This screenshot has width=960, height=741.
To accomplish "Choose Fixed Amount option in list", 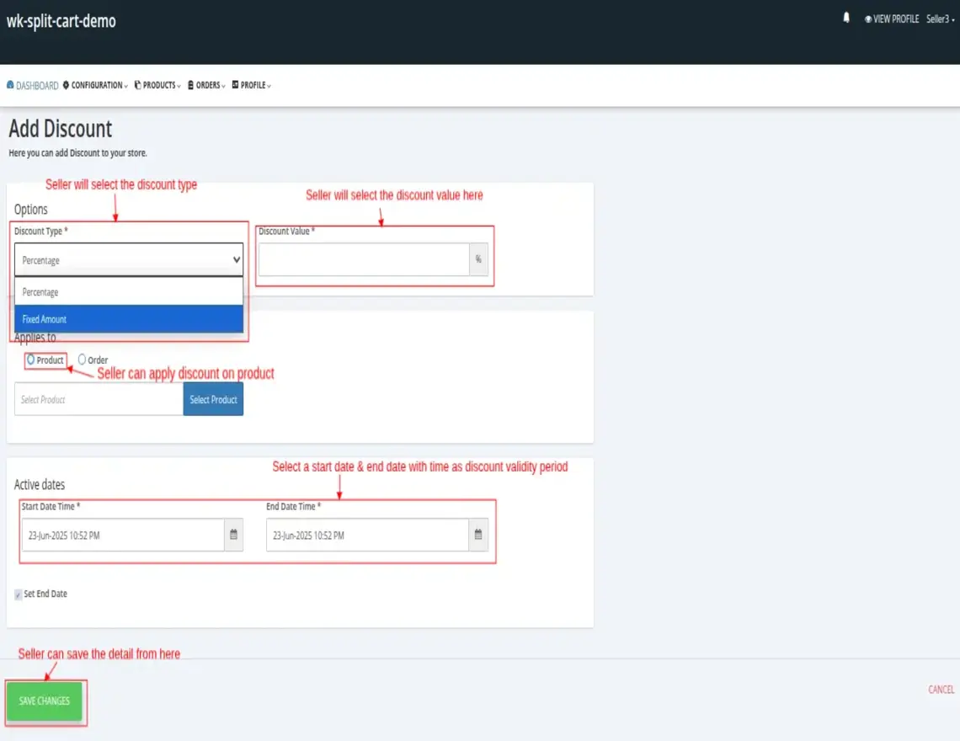I will point(129,319).
